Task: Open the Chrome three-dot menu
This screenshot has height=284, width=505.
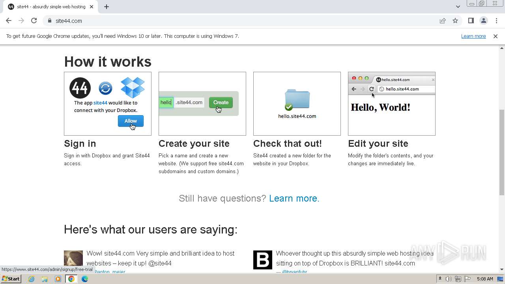Action: [x=496, y=21]
